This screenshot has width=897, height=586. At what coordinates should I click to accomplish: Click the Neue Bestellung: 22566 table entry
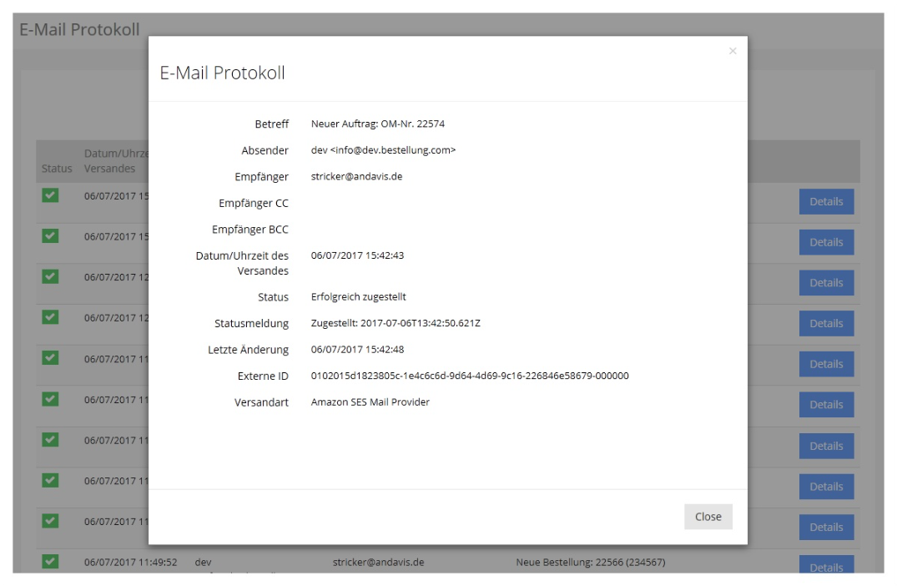590,562
